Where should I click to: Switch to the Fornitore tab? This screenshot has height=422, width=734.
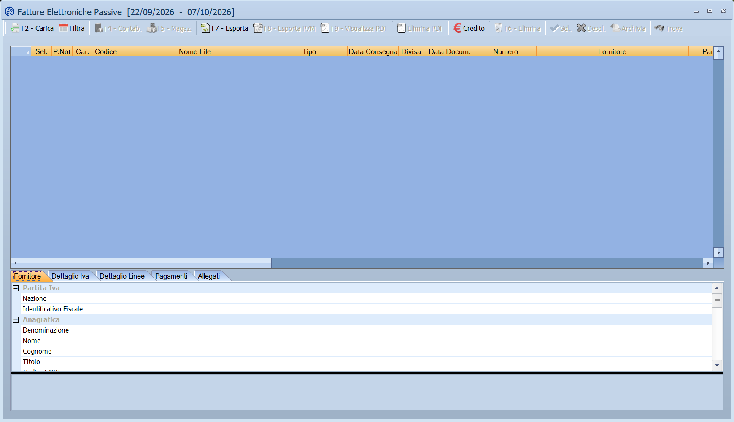(x=27, y=276)
